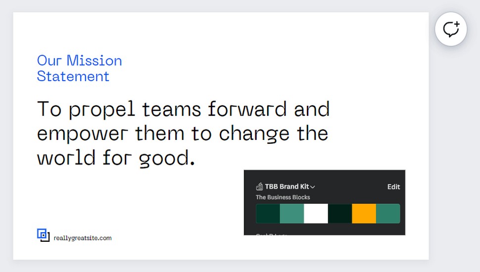Select the second teal green swatch
This screenshot has height=272, width=480.
[x=292, y=214]
